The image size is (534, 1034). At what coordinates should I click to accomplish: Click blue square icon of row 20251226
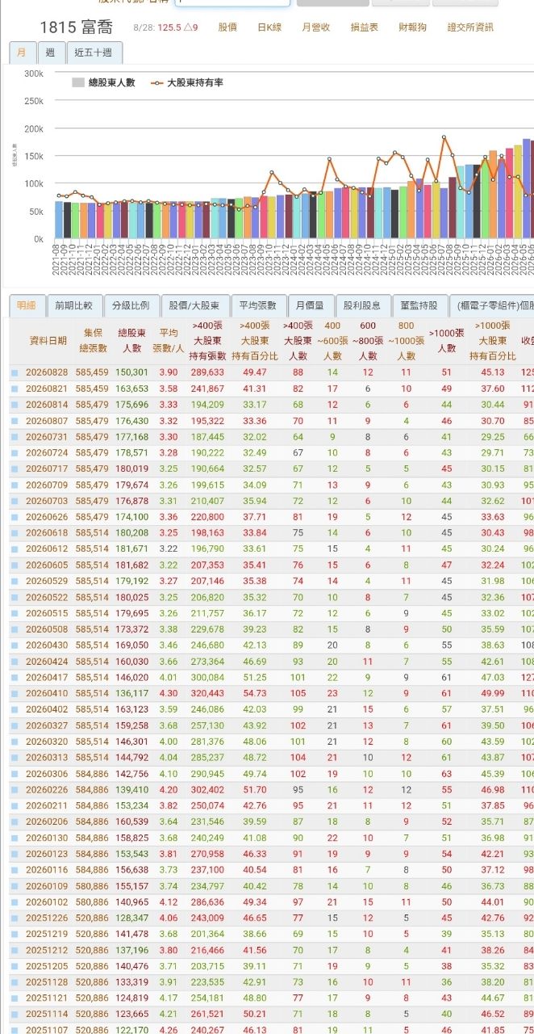[x=15, y=918]
